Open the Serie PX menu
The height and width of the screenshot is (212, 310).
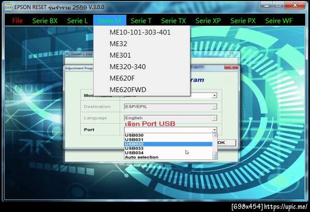point(243,21)
